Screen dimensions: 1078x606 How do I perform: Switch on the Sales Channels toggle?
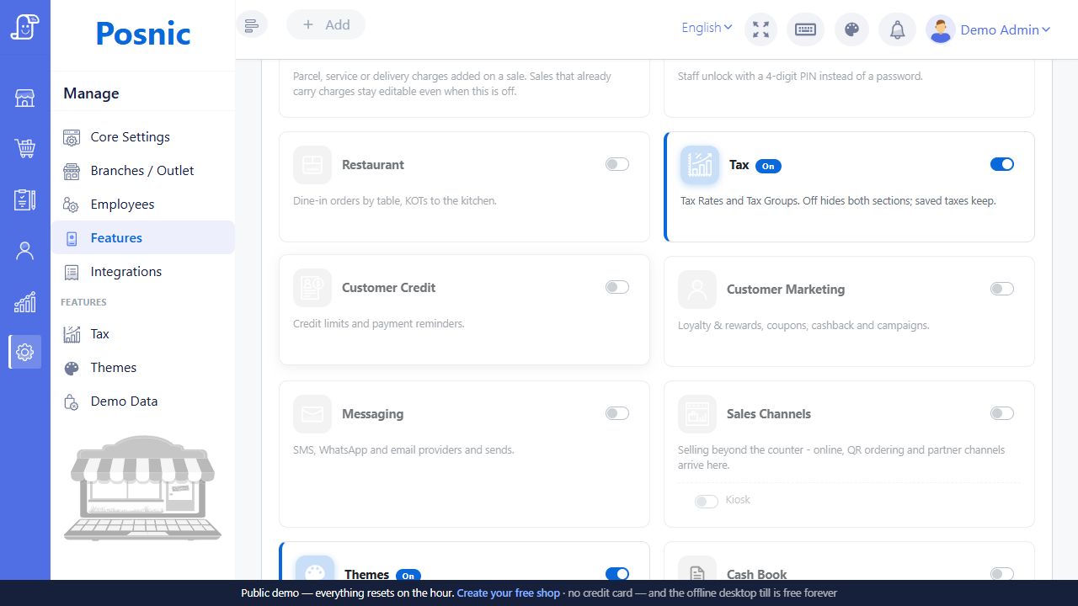(x=1002, y=413)
